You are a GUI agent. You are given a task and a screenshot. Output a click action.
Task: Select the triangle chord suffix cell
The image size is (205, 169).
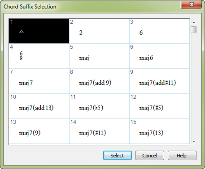[39, 31]
